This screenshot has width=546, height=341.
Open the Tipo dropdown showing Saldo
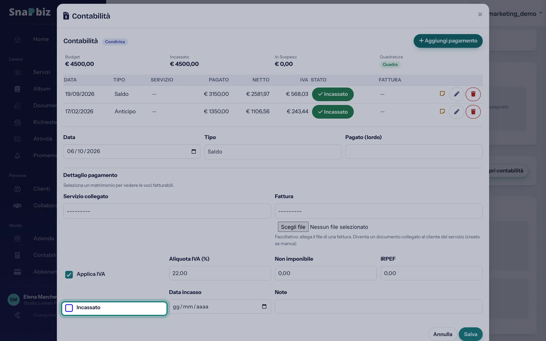pyautogui.click(x=273, y=152)
